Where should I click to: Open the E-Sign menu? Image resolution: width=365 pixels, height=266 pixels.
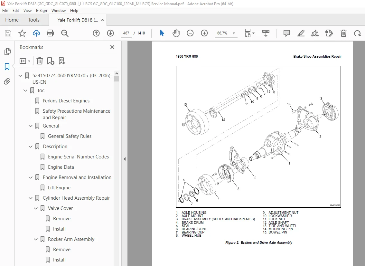tap(42, 11)
